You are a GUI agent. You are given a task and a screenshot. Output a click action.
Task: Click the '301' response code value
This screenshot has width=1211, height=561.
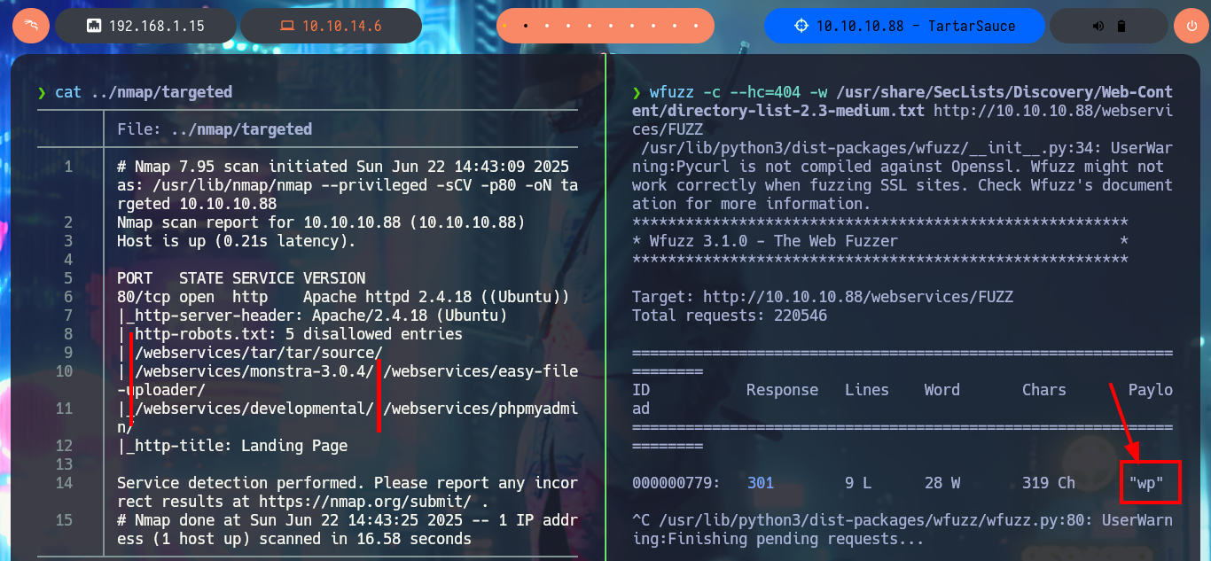761,483
